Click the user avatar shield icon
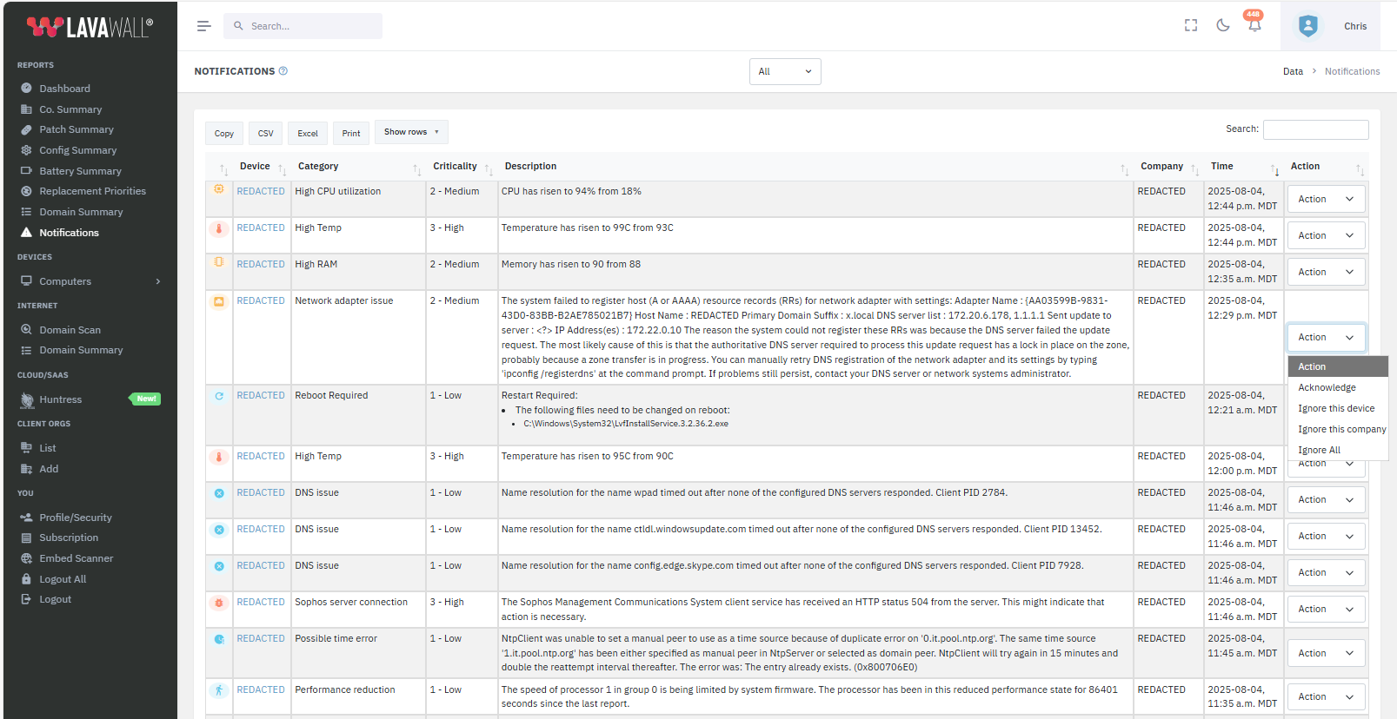Viewport: 1397px width, 719px height. 1307,26
